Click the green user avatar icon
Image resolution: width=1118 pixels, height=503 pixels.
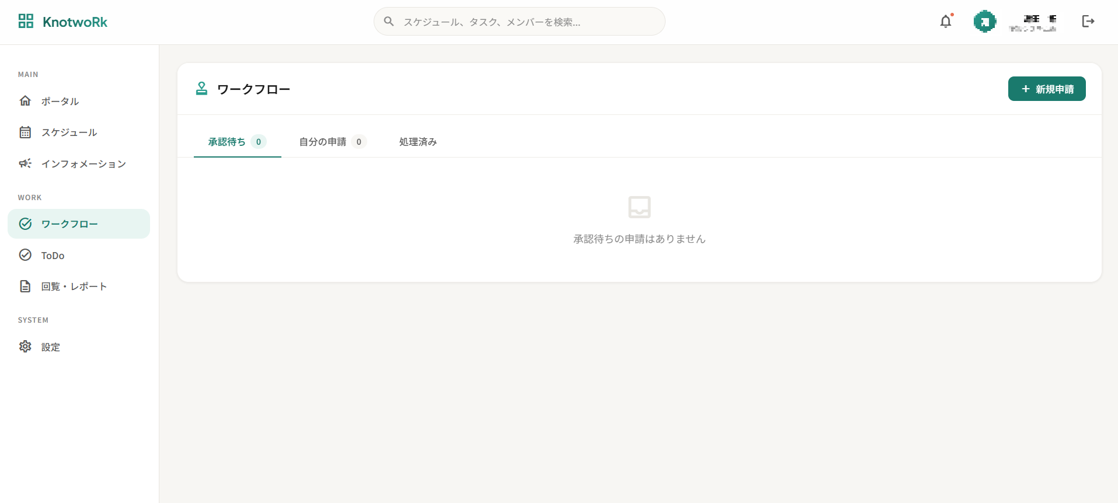click(x=984, y=22)
